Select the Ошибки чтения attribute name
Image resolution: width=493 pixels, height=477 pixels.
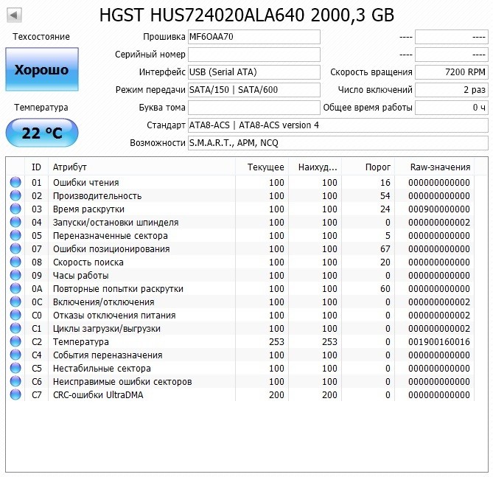pos(85,183)
